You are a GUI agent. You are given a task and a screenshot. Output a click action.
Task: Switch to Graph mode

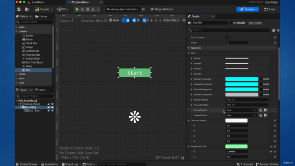click(x=270, y=9)
